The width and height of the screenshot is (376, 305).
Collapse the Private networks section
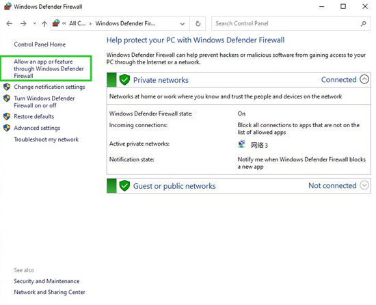[364, 79]
